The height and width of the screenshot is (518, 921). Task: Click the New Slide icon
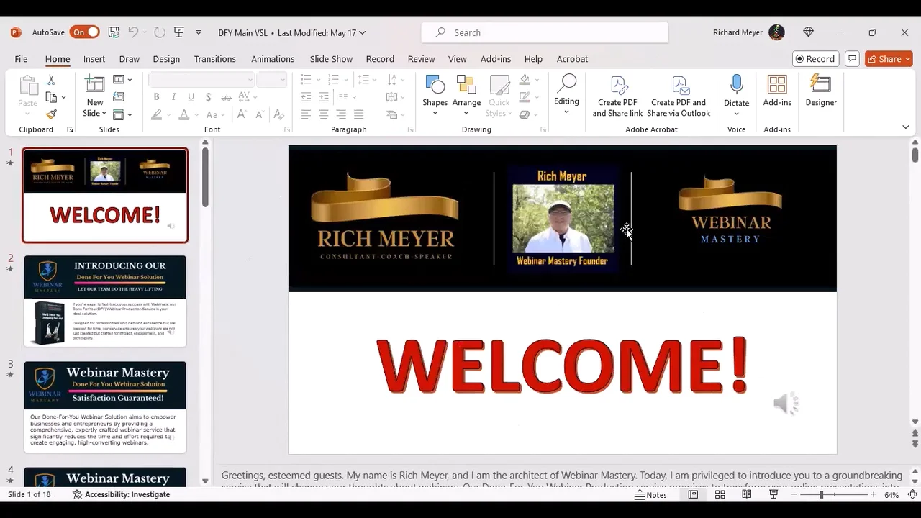tap(95, 83)
